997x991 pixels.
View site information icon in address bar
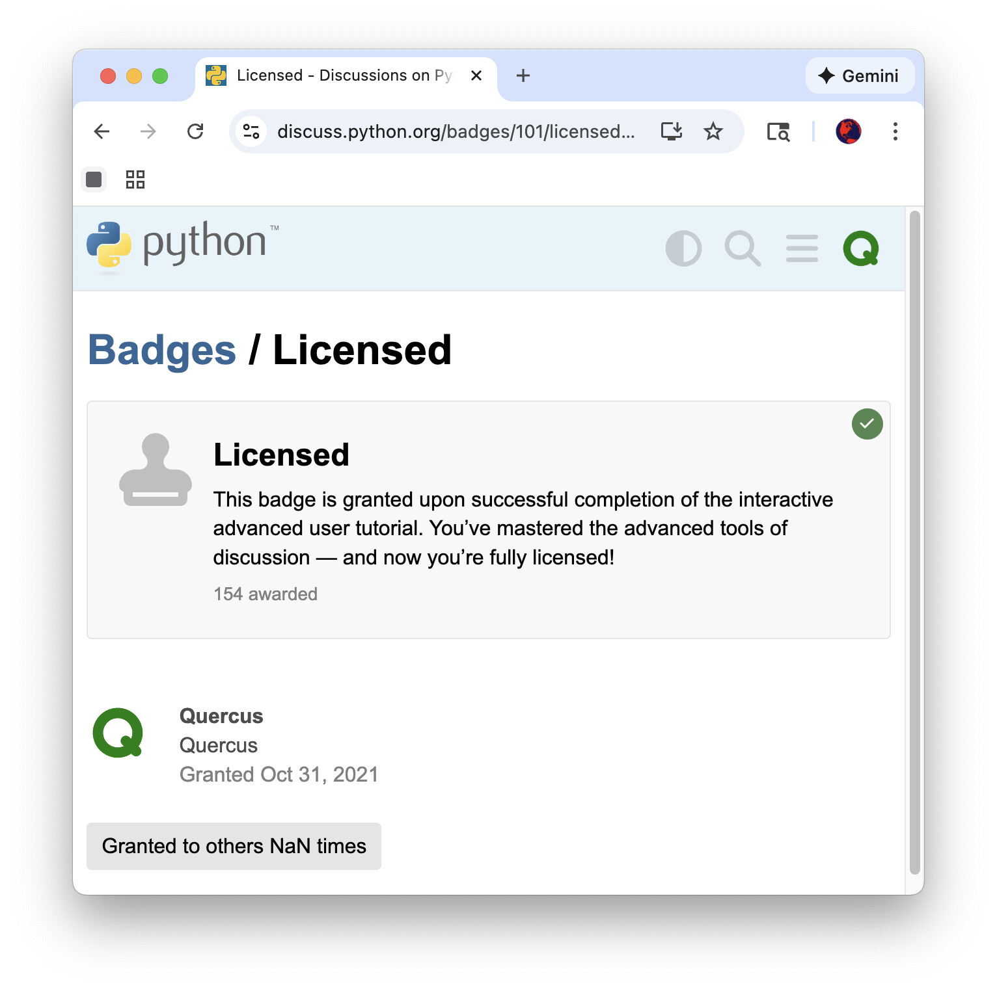click(251, 131)
